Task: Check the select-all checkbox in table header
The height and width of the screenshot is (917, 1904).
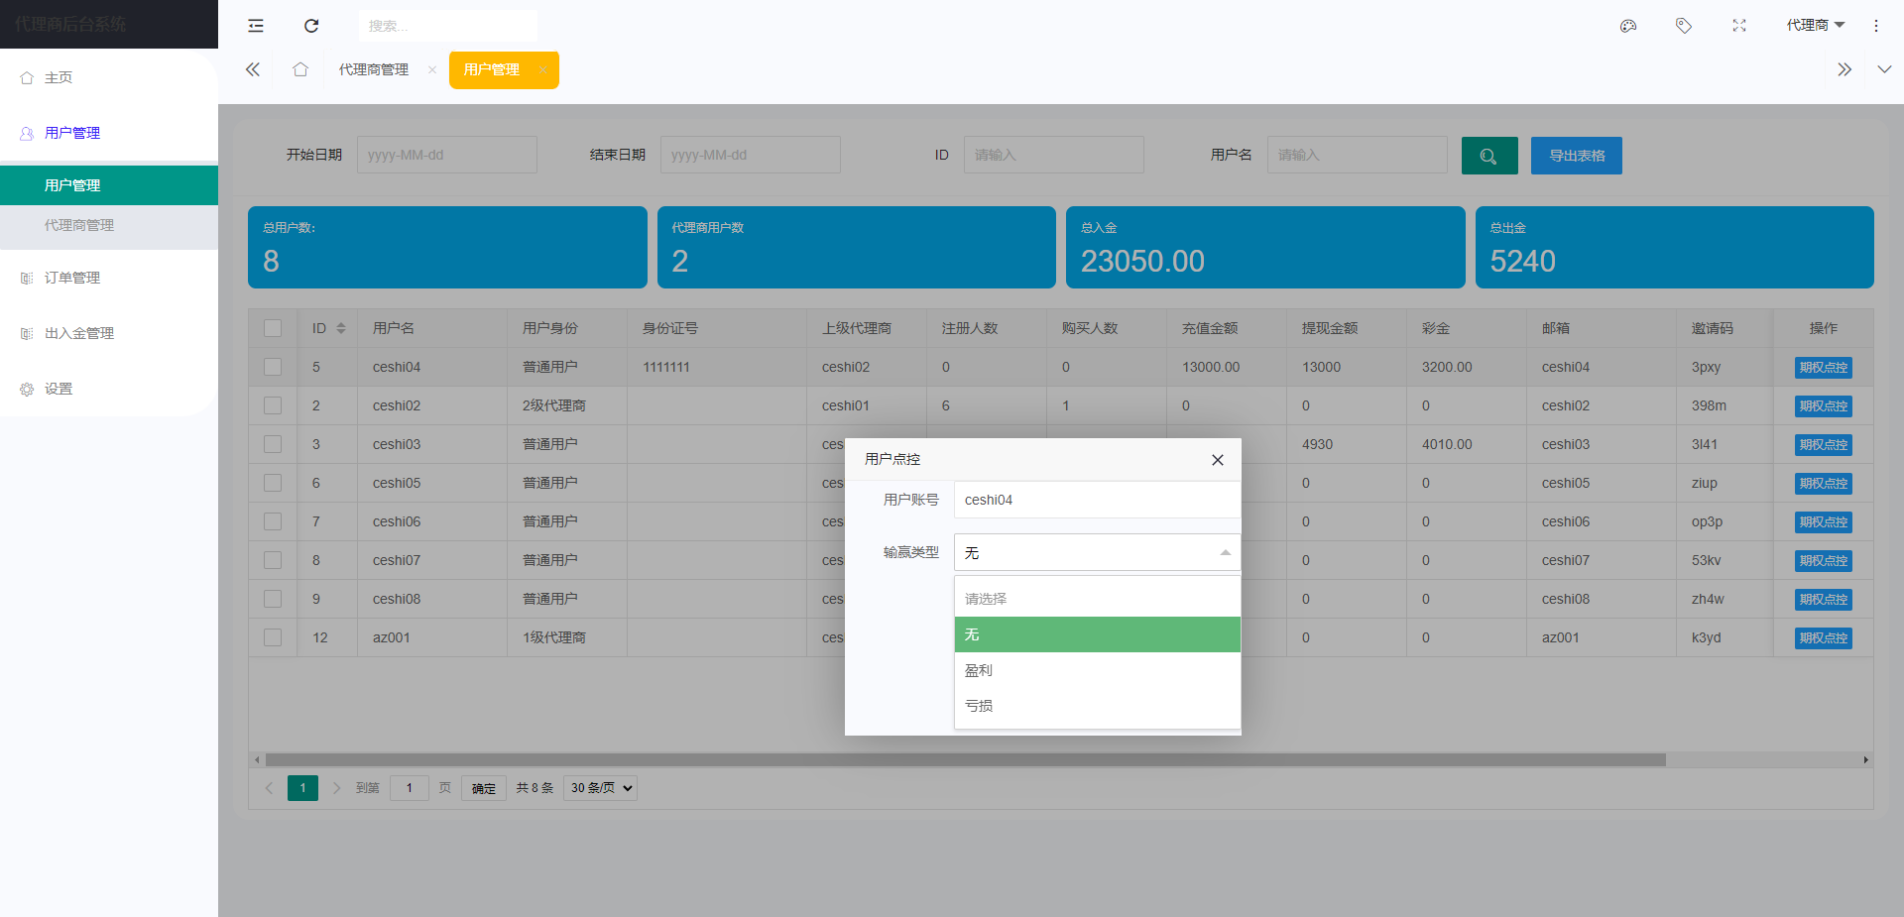Action: click(273, 327)
